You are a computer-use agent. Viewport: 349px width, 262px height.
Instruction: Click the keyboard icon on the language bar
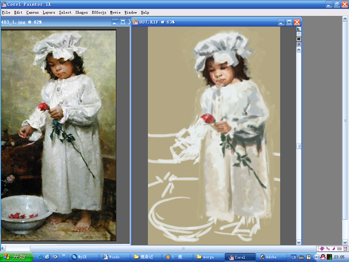pyautogui.click(x=301, y=257)
